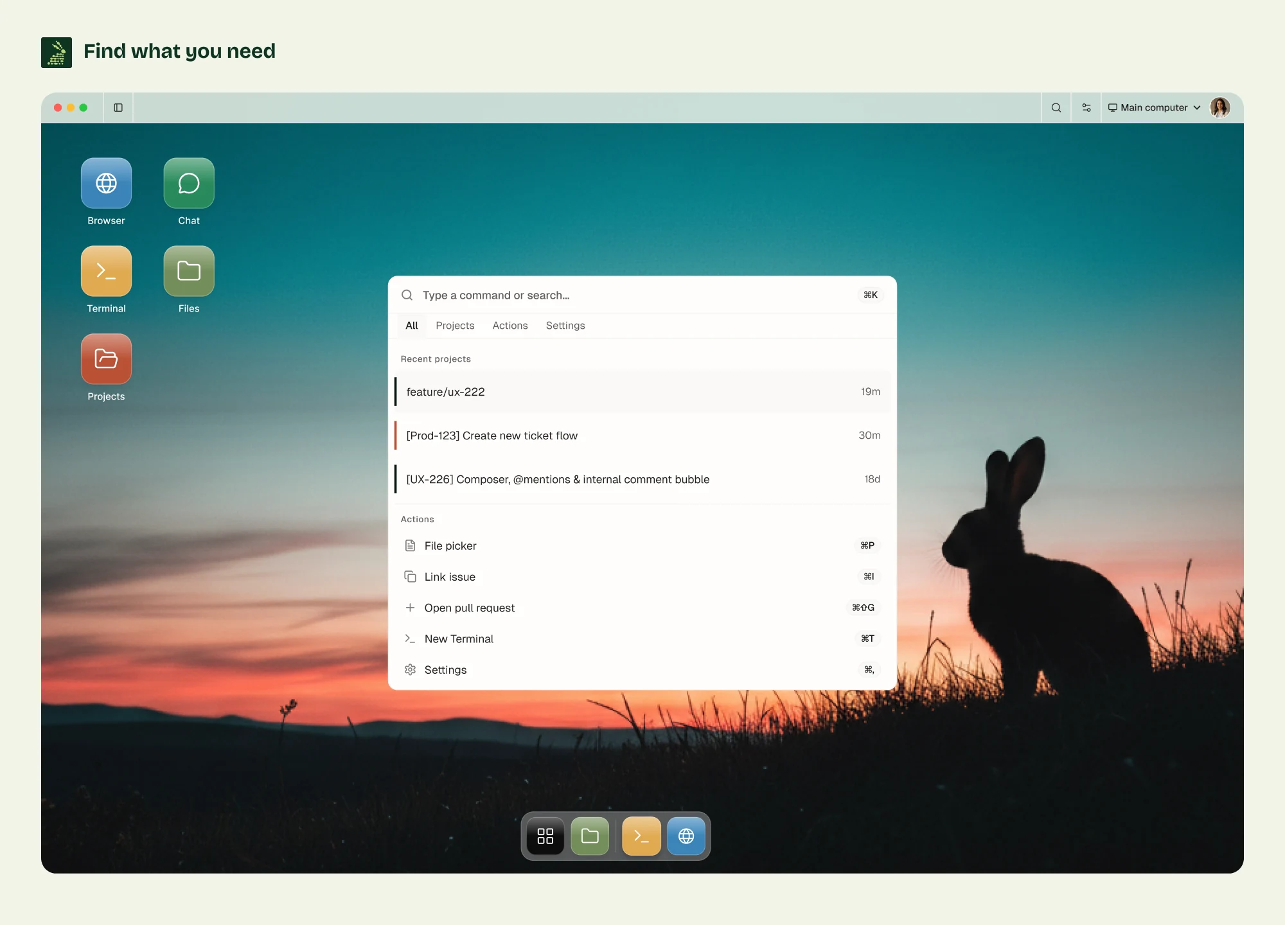
Task: Run the Open pull request action
Action: coord(642,608)
